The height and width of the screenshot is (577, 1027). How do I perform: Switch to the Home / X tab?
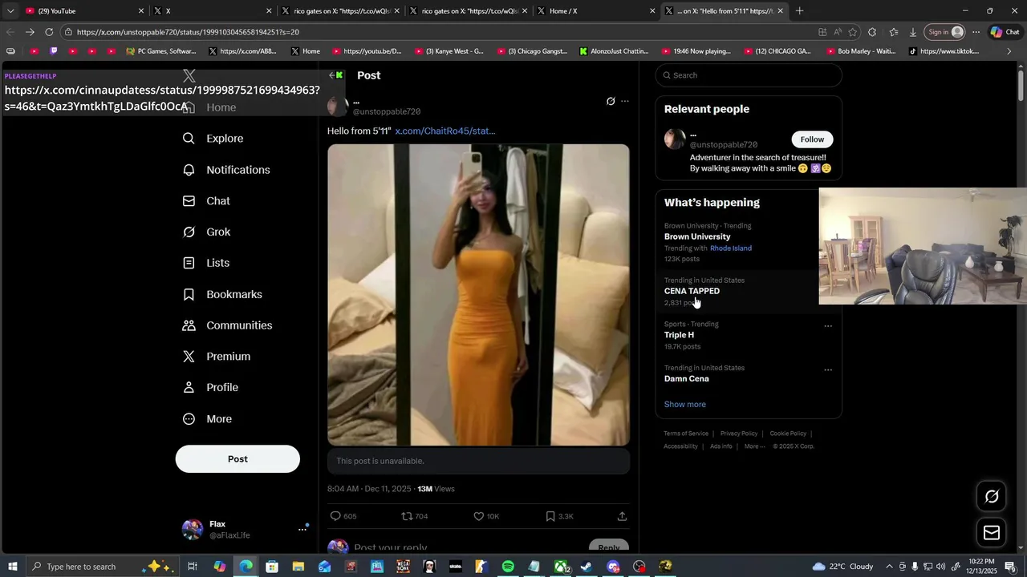(594, 11)
